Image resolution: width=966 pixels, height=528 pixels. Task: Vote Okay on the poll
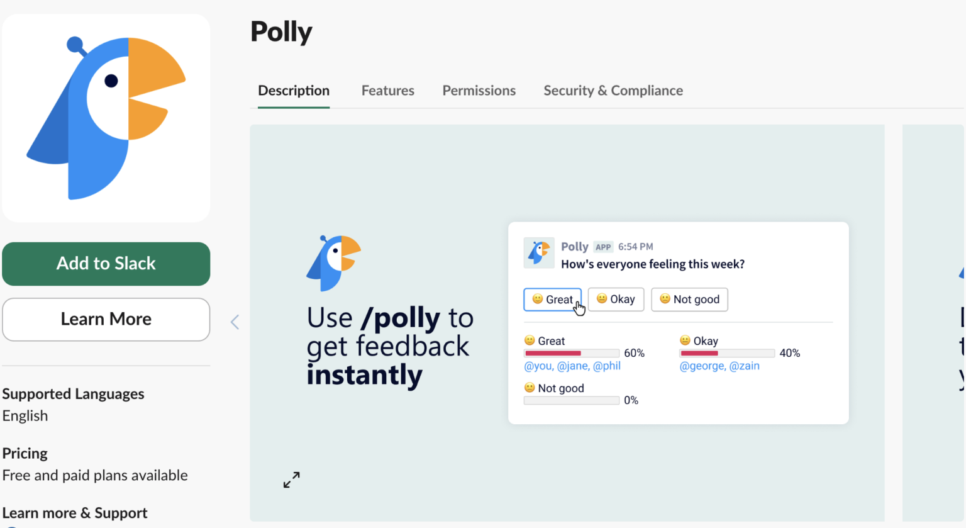point(616,299)
